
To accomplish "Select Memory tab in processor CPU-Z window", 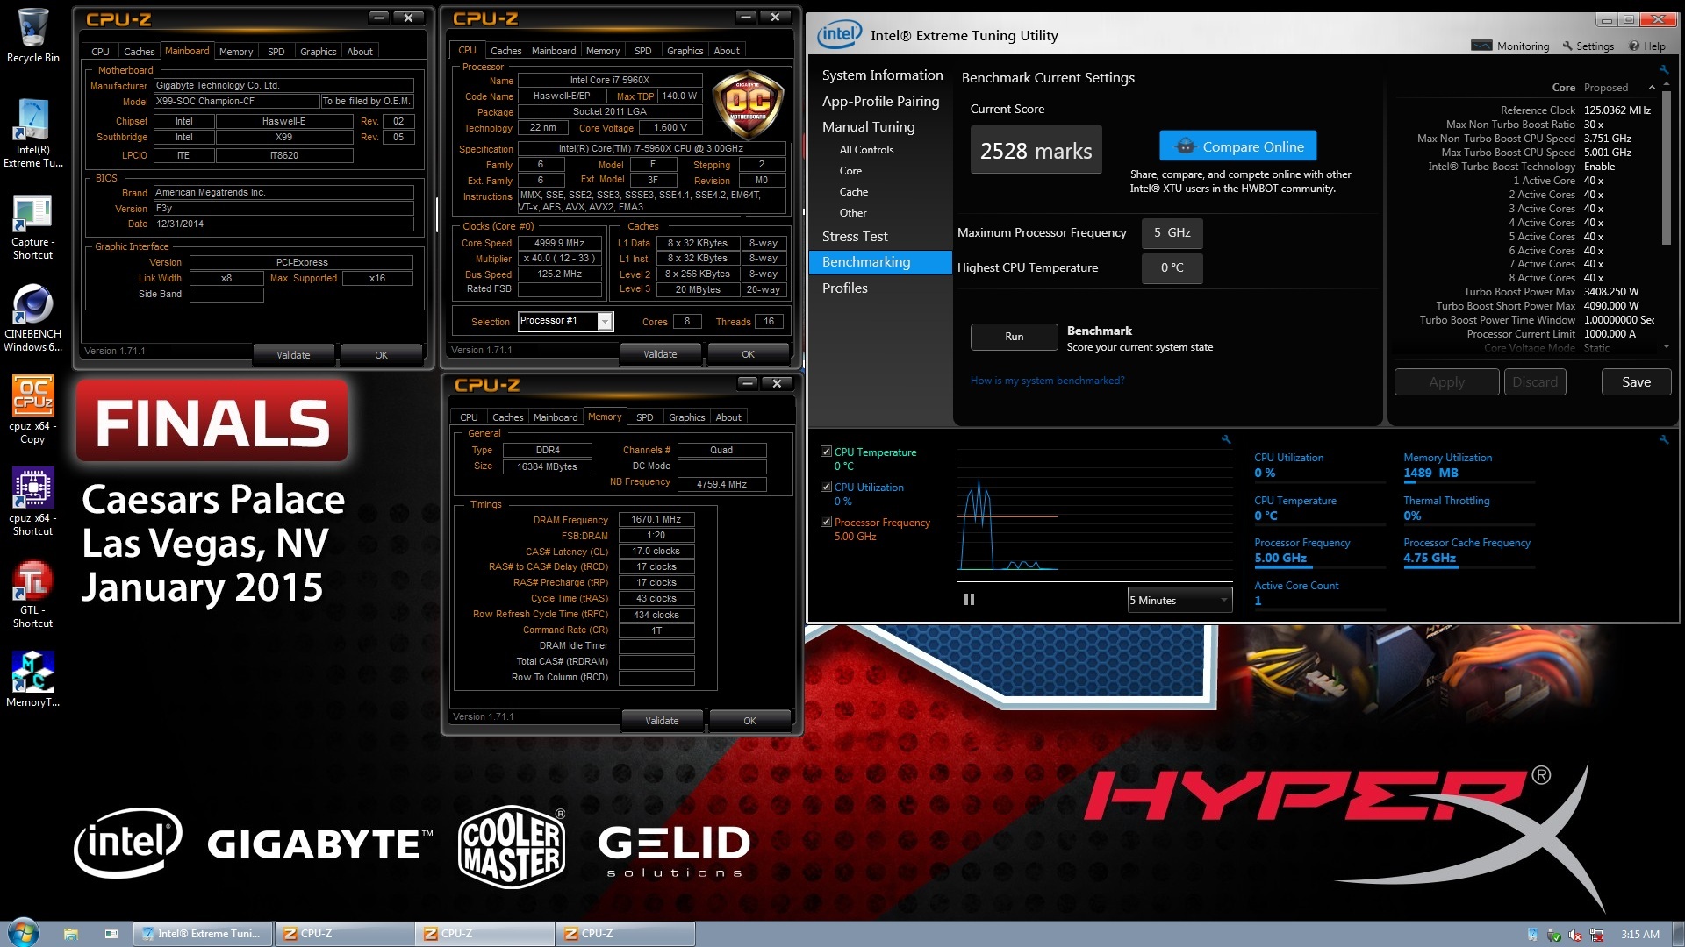I will [603, 51].
